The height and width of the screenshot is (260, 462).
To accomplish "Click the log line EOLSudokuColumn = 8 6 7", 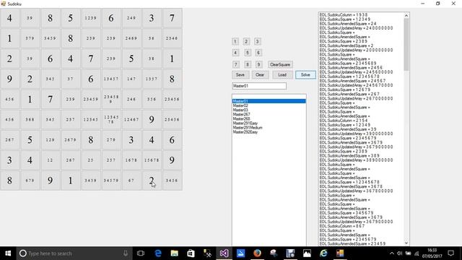I will 342,226.
